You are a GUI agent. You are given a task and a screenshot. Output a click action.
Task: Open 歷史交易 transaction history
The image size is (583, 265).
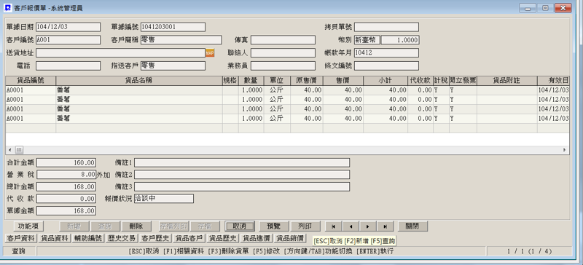point(122,238)
